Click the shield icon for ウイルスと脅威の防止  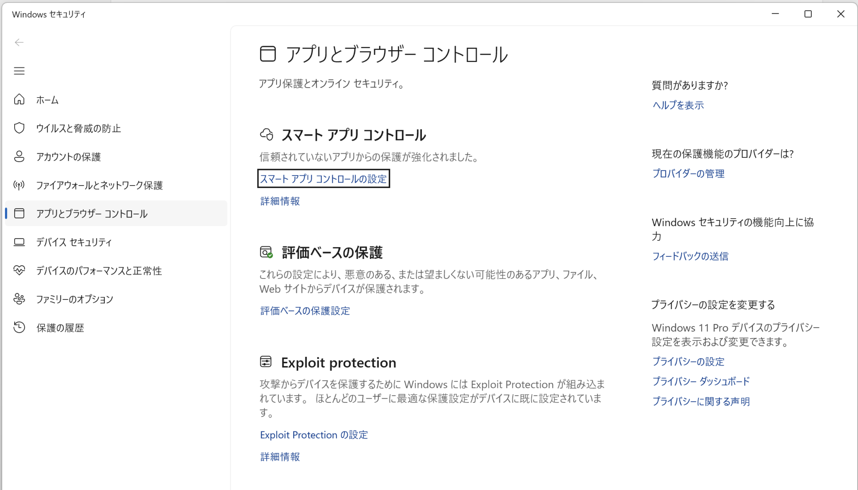19,128
